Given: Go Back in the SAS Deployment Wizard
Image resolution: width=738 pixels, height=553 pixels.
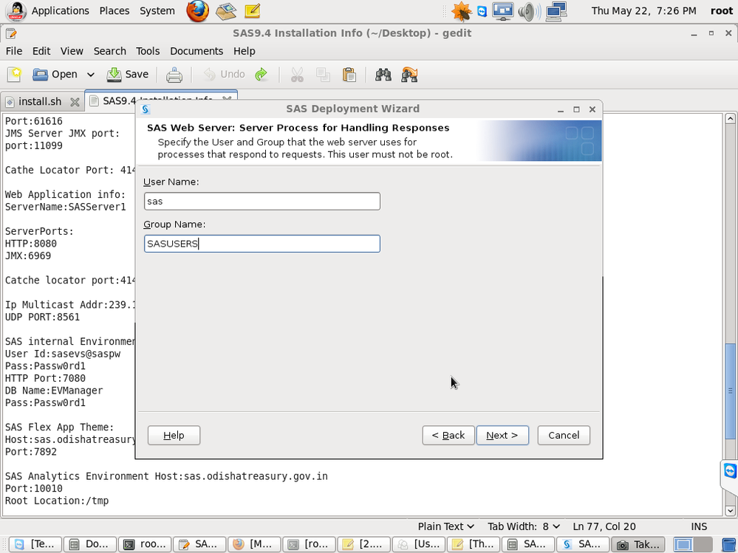Looking at the screenshot, I should click(x=448, y=436).
